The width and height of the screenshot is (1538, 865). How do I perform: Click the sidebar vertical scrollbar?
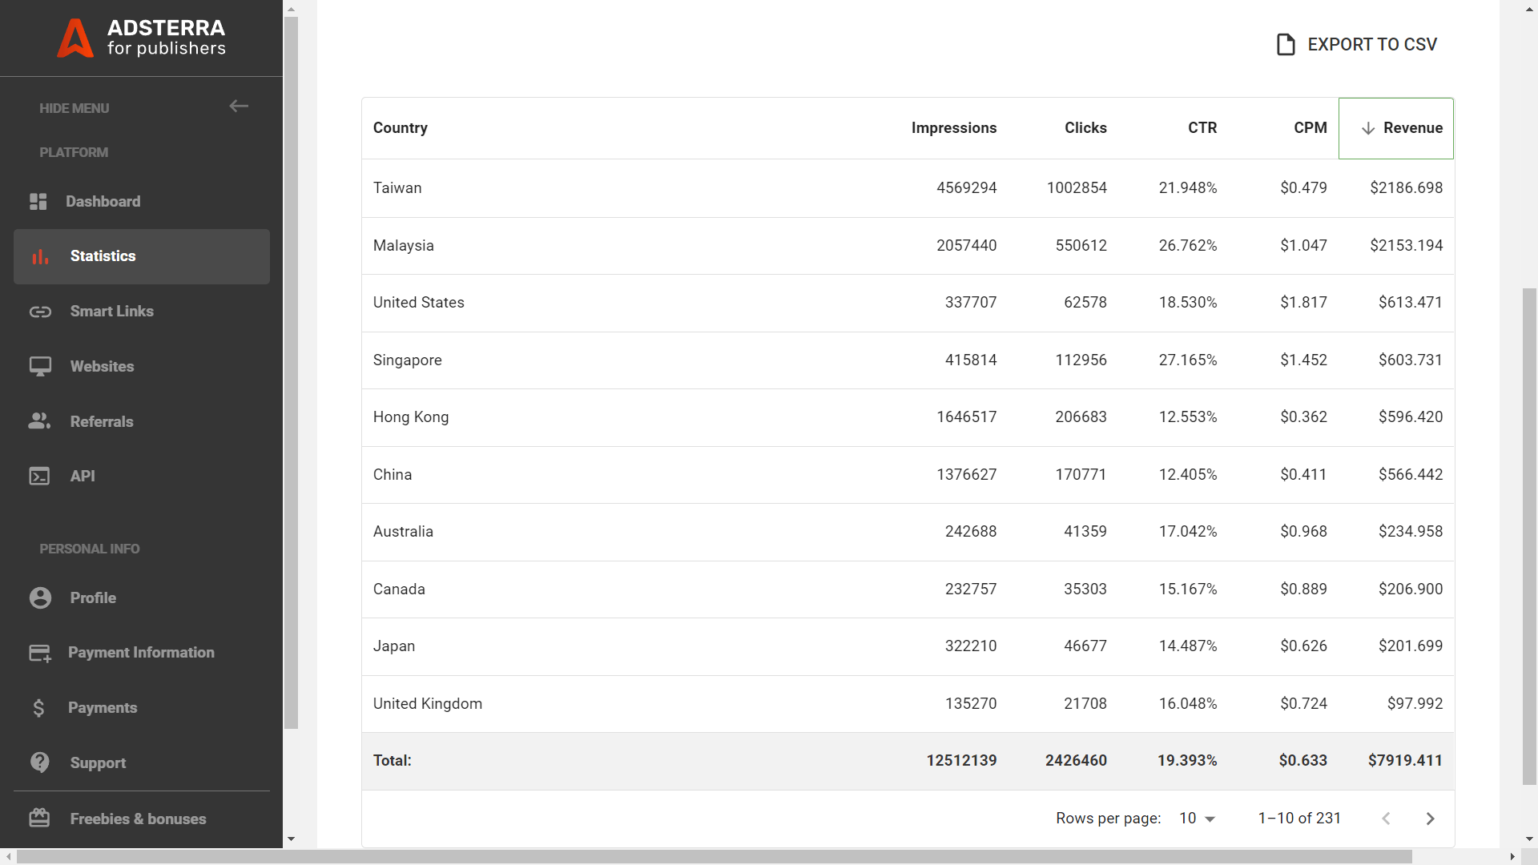(x=292, y=368)
